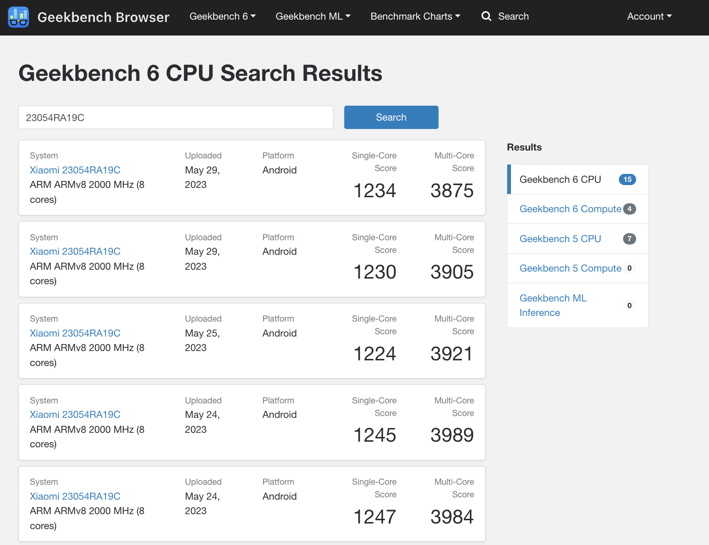709x545 pixels.
Task: Expand the Geekbench 6 dropdown menu
Action: coord(222,16)
